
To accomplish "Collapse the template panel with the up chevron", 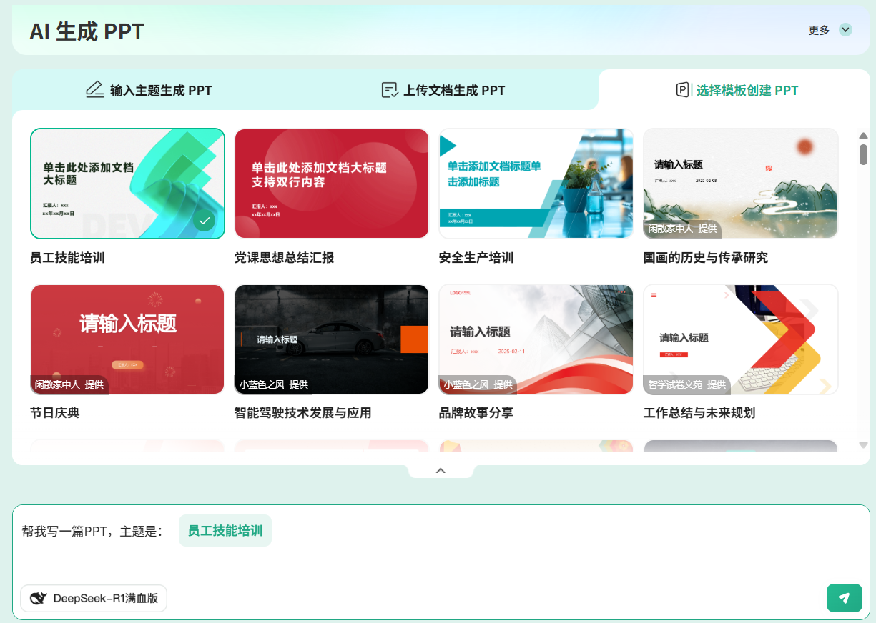I will coord(441,470).
